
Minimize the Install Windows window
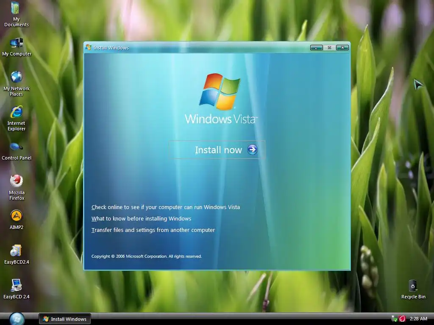[316, 48]
